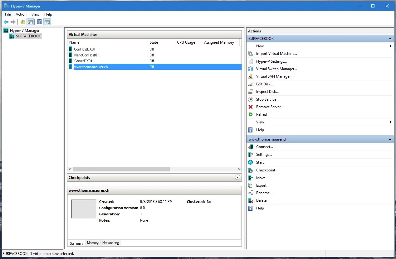Click the Rename icon in Actions
Image resolution: width=396 pixels, height=259 pixels.
pyautogui.click(x=251, y=193)
